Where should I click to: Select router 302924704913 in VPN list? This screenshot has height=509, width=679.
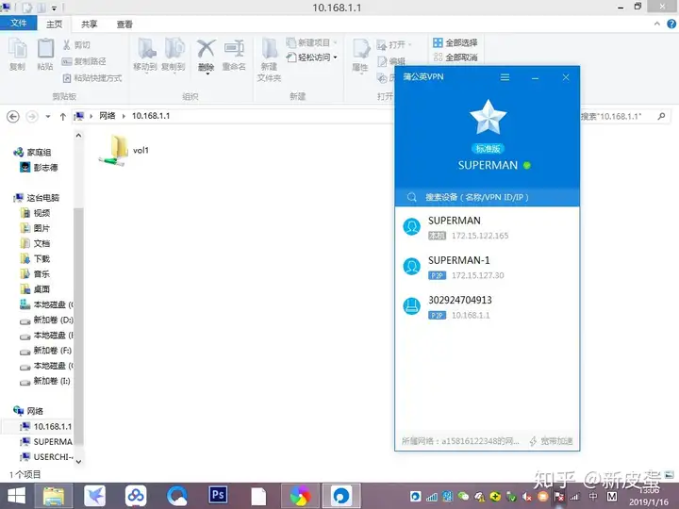pyautogui.click(x=488, y=307)
